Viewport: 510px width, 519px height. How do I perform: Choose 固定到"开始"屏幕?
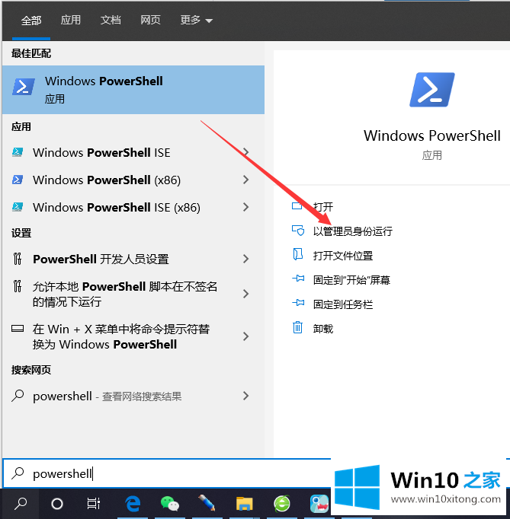pyautogui.click(x=351, y=280)
